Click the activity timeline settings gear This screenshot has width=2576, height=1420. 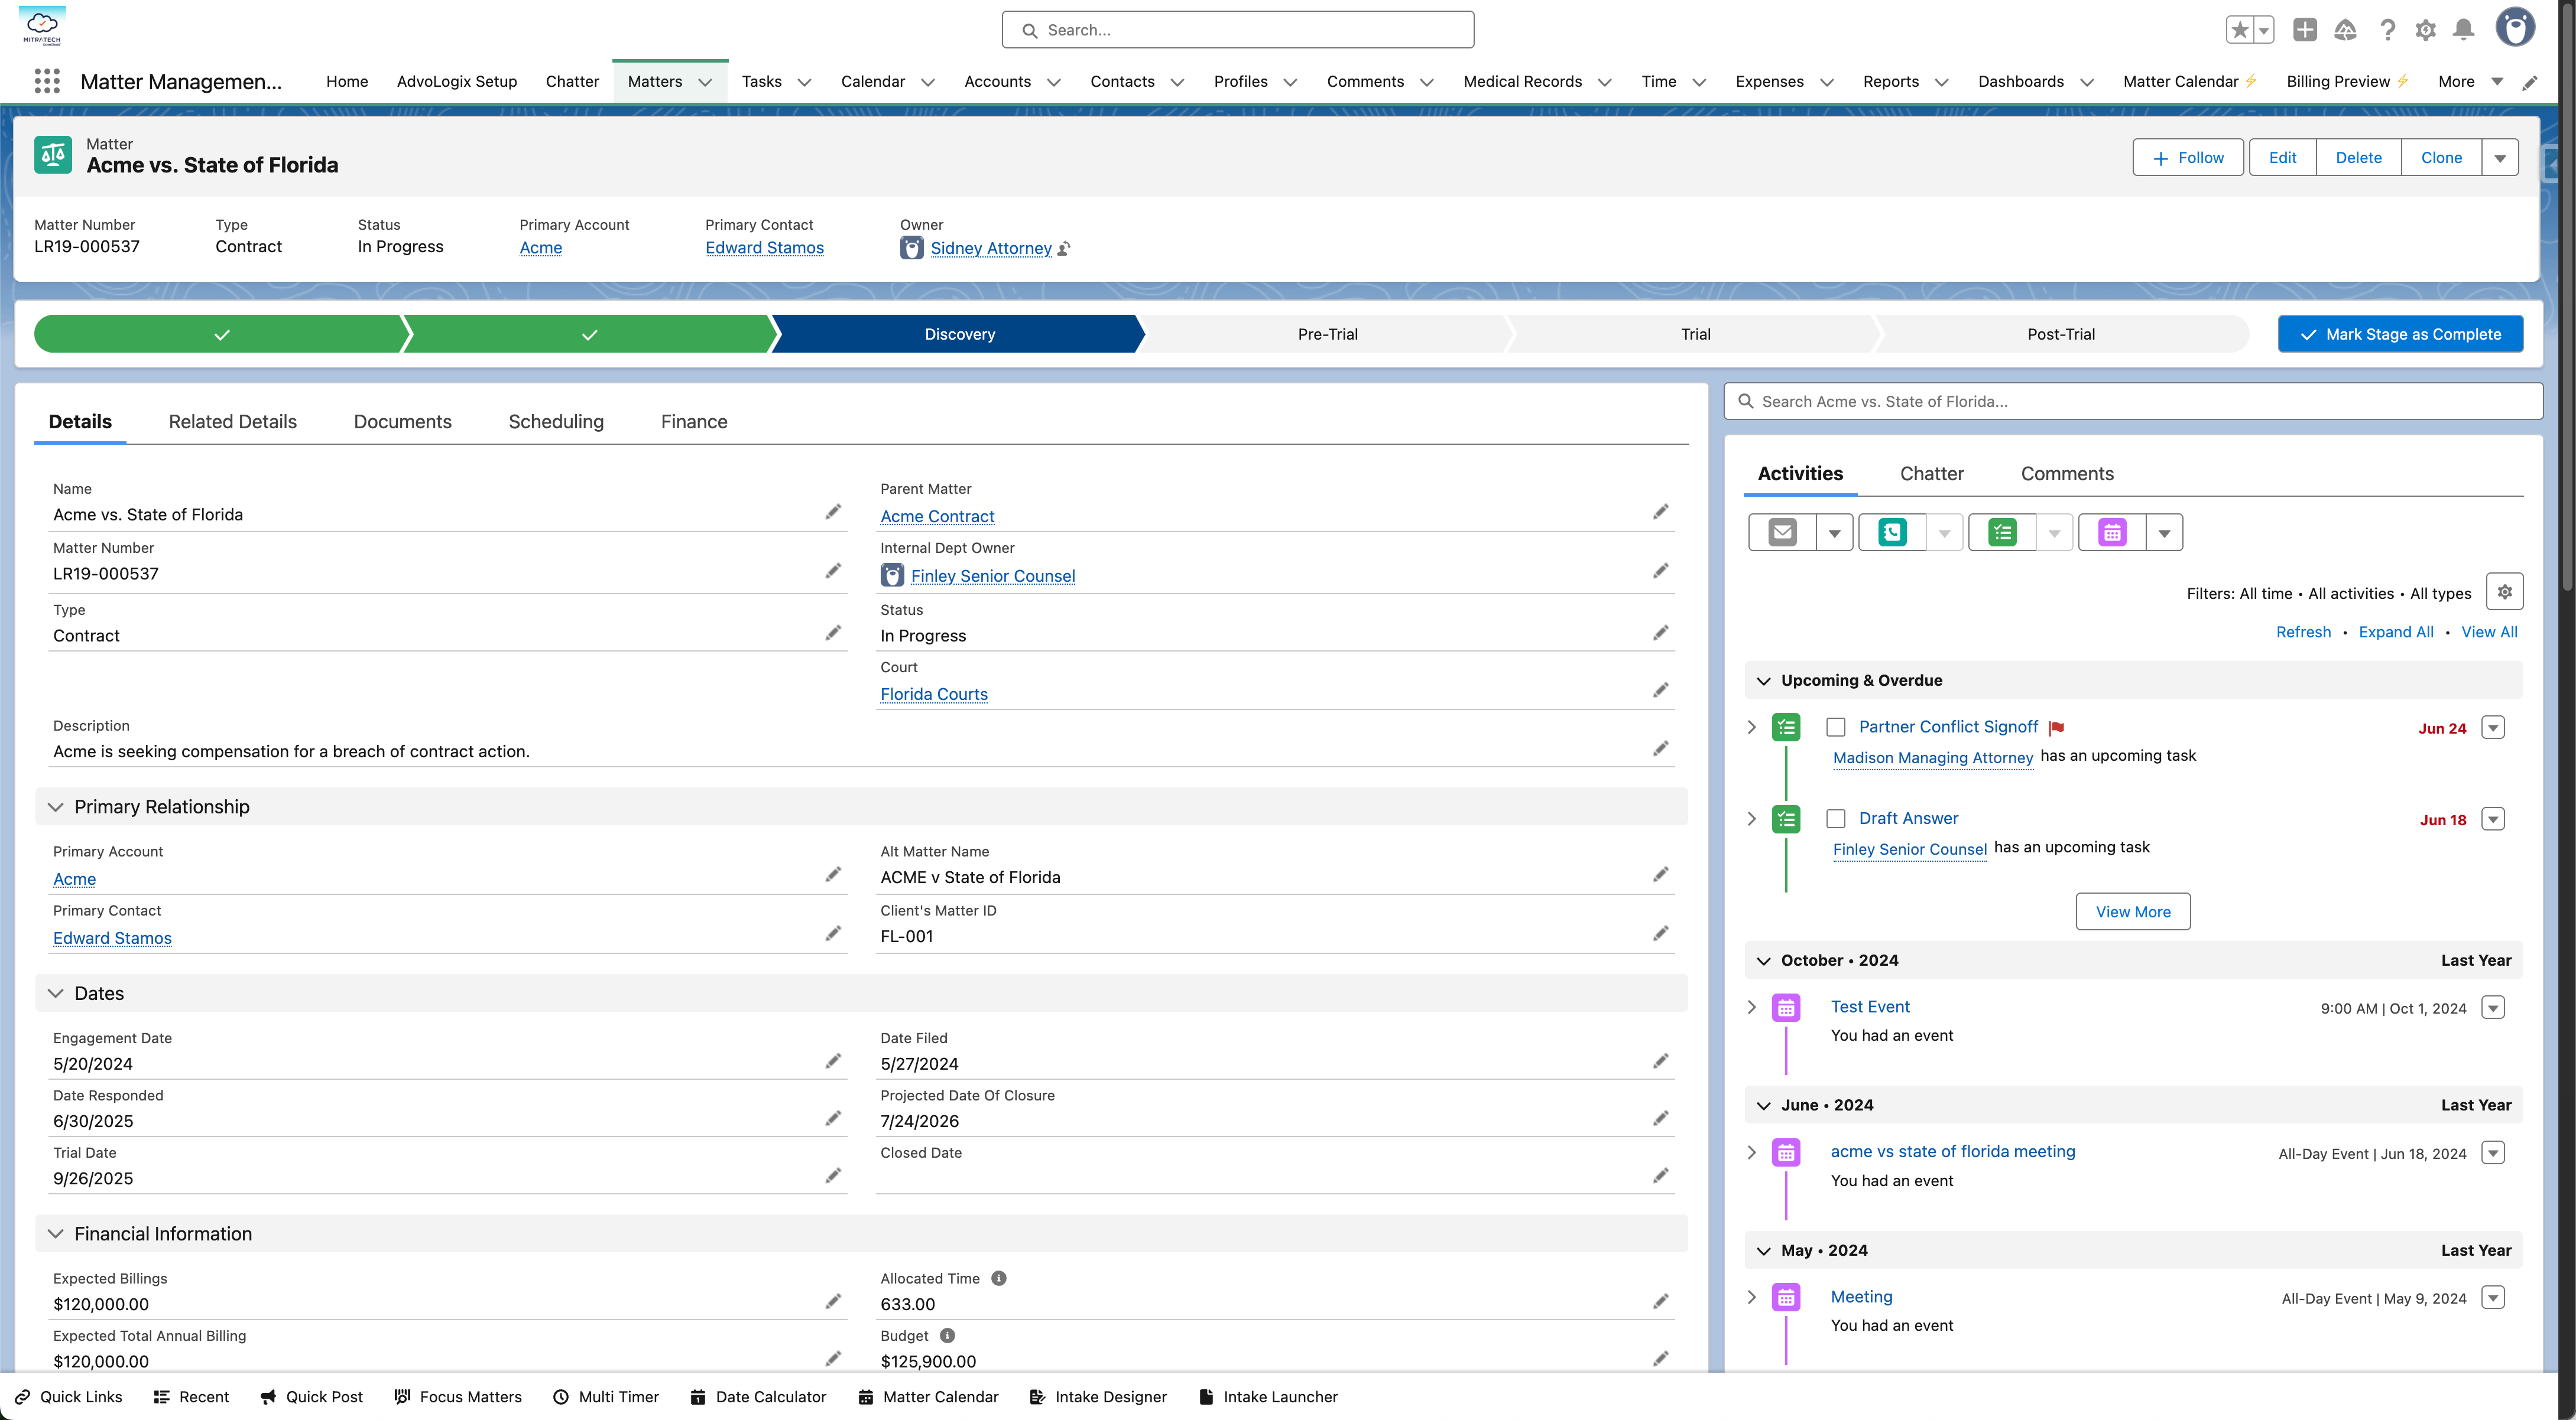2504,592
